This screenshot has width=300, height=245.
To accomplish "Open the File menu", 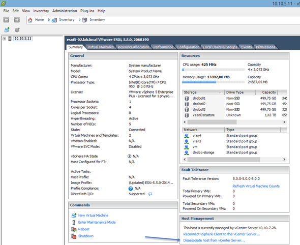I will (6, 11).
